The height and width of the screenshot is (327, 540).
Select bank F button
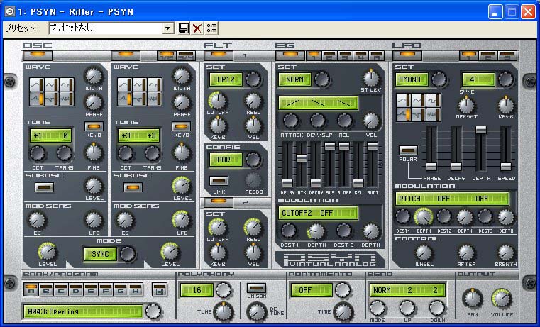106,289
